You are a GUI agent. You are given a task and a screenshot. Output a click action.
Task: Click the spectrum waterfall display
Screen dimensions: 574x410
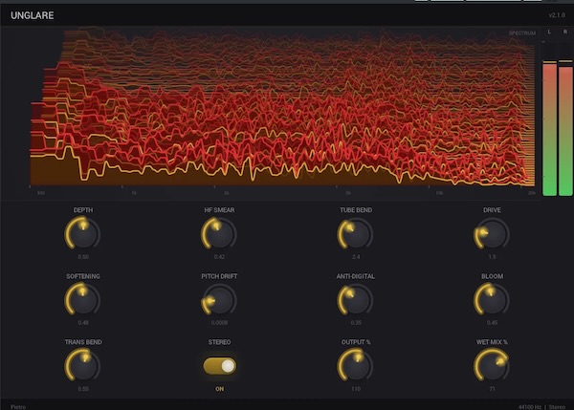click(x=282, y=108)
